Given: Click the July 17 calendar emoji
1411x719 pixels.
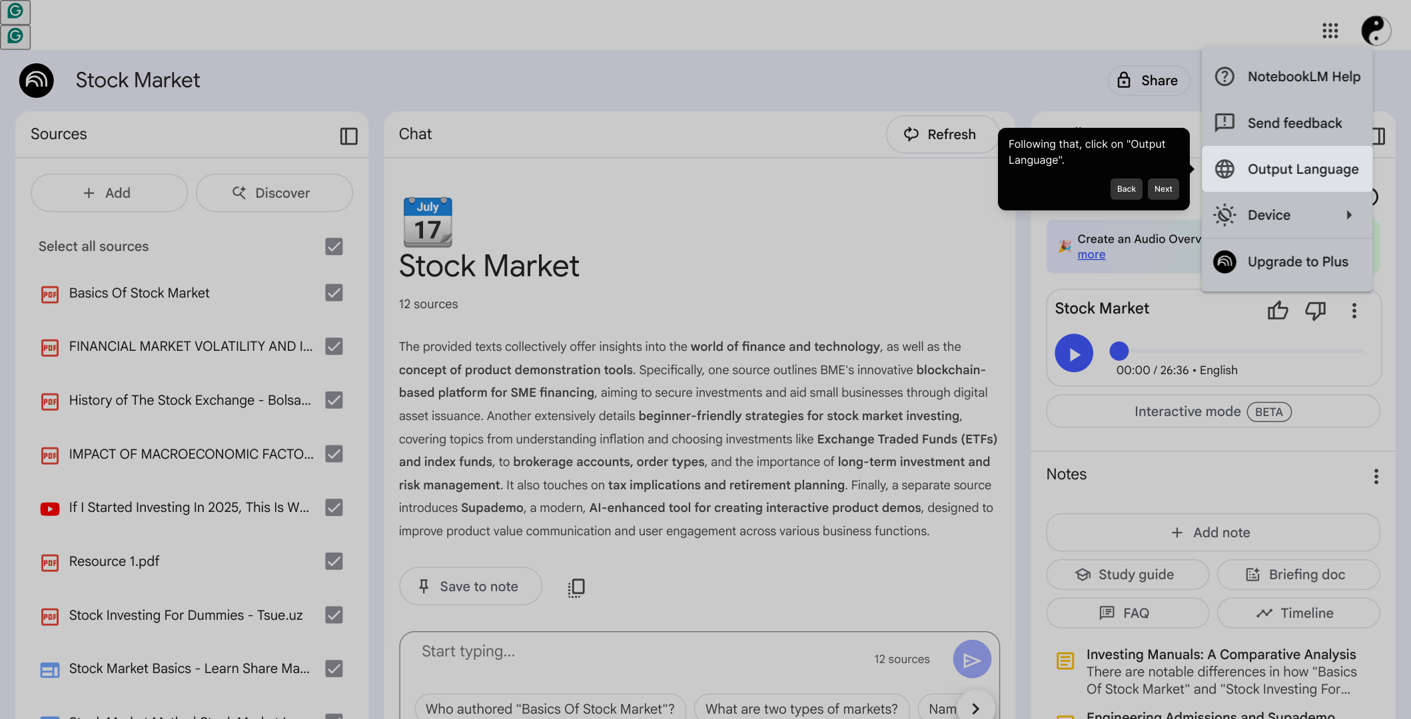Looking at the screenshot, I should (428, 222).
